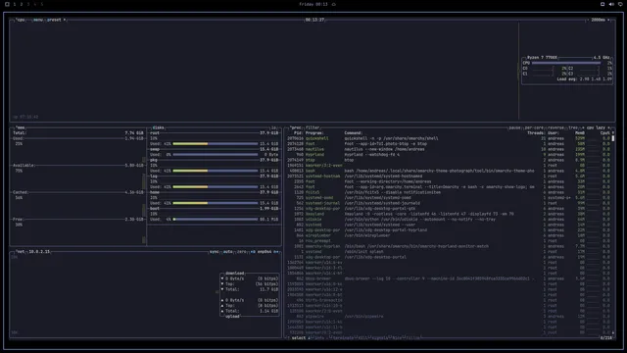Open the filter field in proc box
Screen dimensions: 627x353
pyautogui.click(x=313, y=127)
